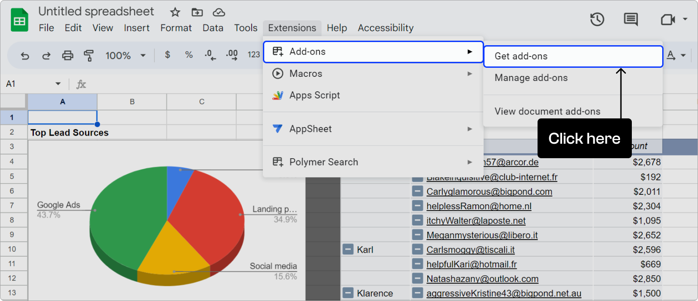This screenshot has height=301, width=698.
Task: Open the Carlyglamorous@bigpond.com email link
Action: click(489, 192)
